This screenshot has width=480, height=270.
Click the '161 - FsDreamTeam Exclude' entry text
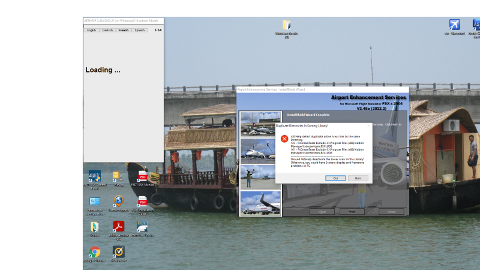(x=327, y=151)
